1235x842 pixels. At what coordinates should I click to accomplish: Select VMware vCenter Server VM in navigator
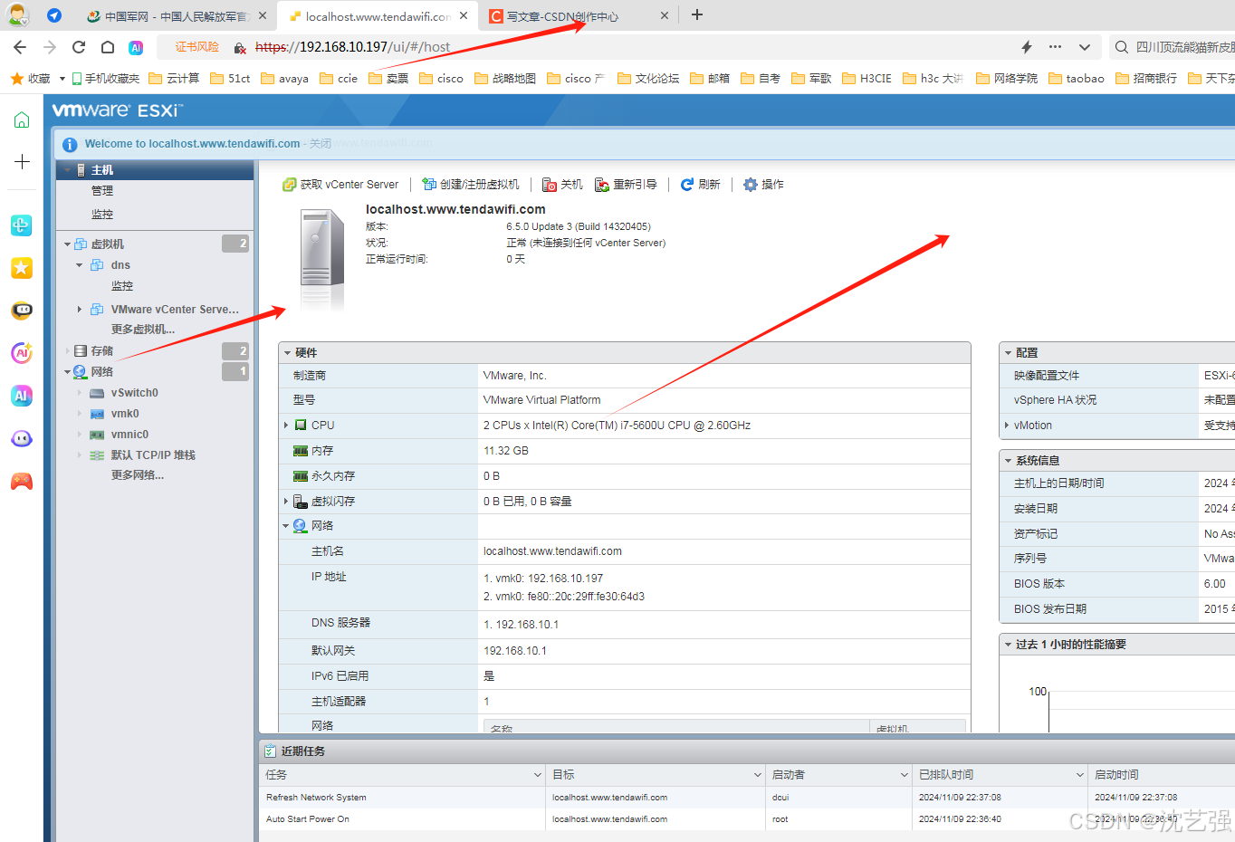coord(175,310)
